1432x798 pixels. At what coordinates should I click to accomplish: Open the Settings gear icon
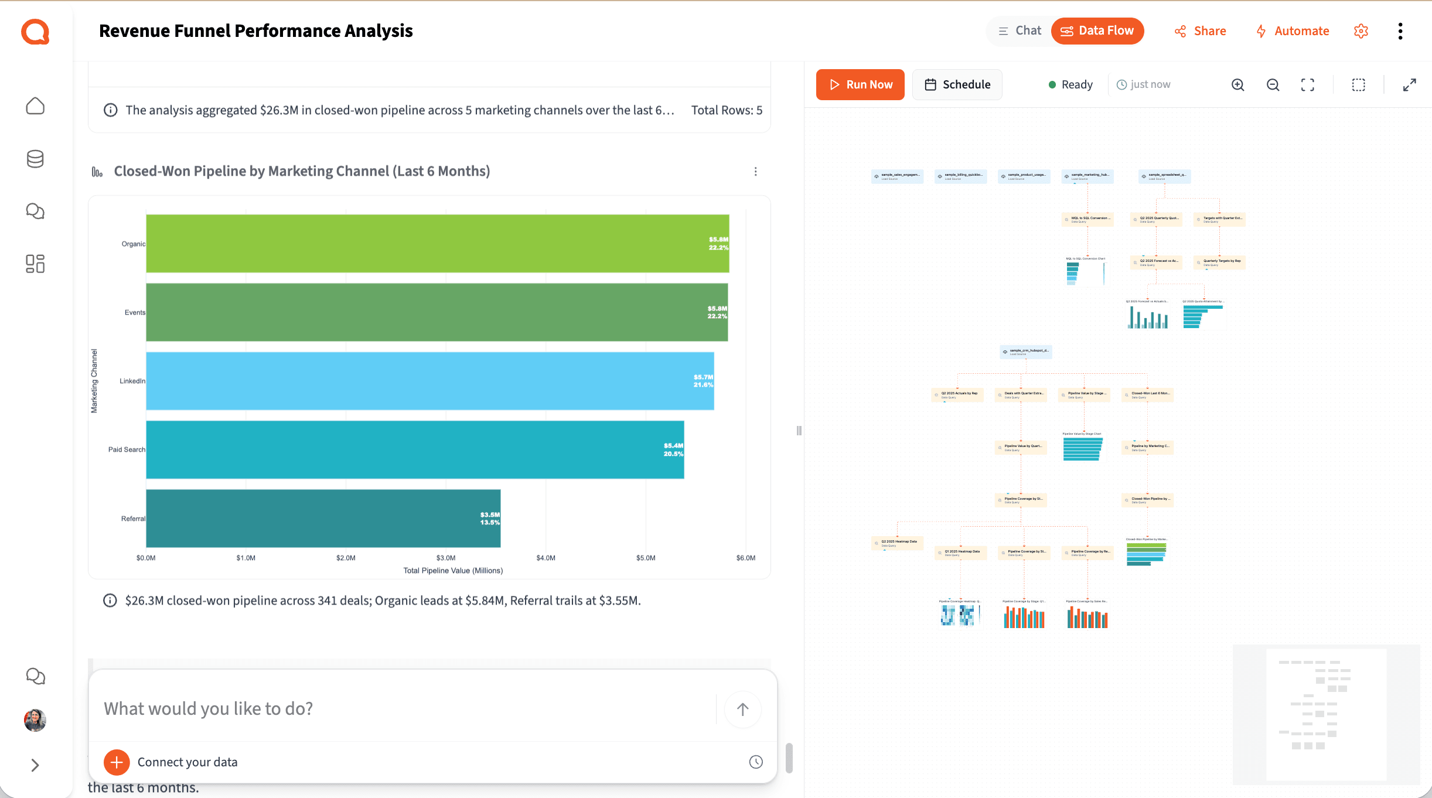(x=1361, y=31)
